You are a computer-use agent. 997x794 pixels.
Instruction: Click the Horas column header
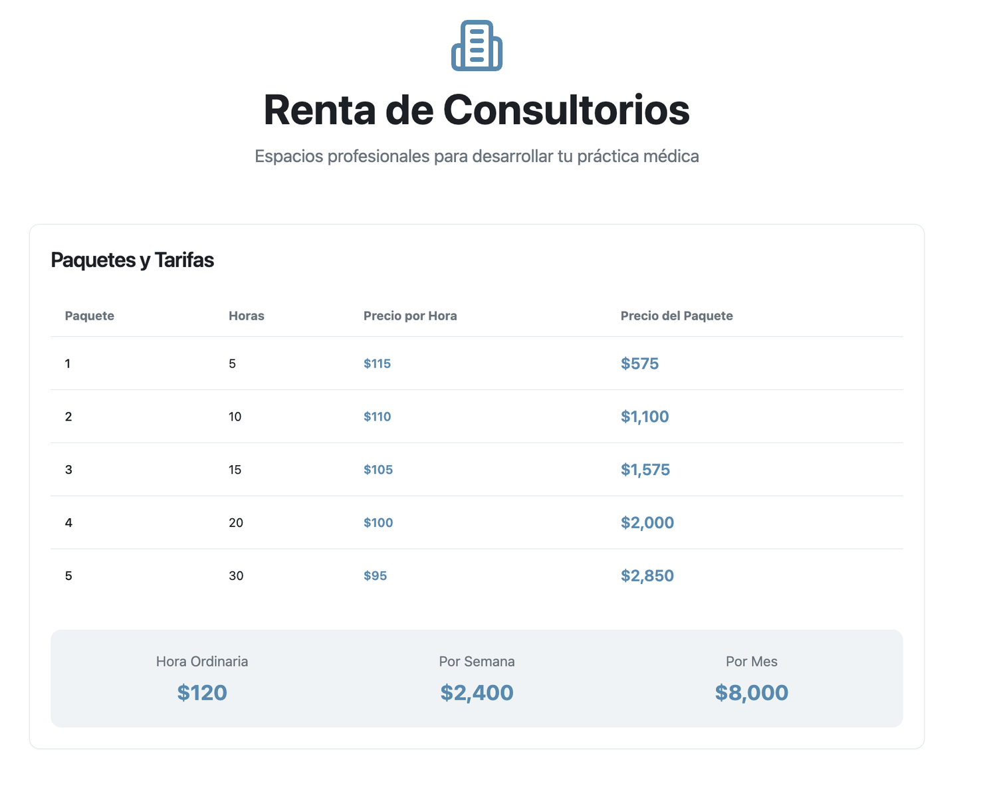coord(247,316)
